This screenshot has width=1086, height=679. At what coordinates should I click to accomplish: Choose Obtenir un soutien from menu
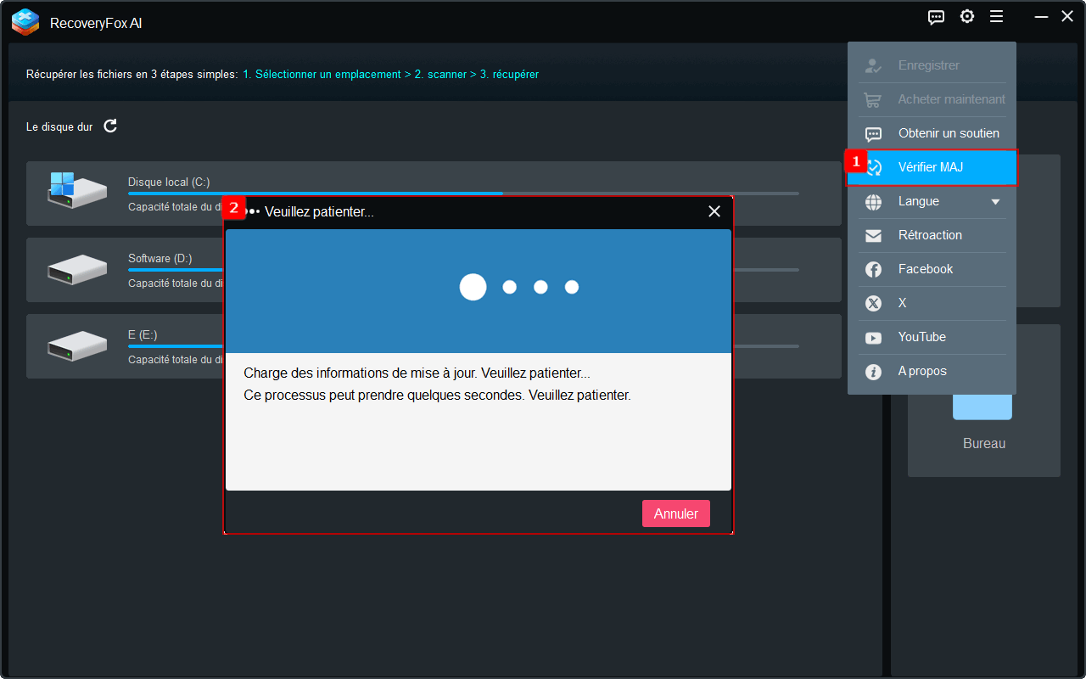pyautogui.click(x=948, y=133)
